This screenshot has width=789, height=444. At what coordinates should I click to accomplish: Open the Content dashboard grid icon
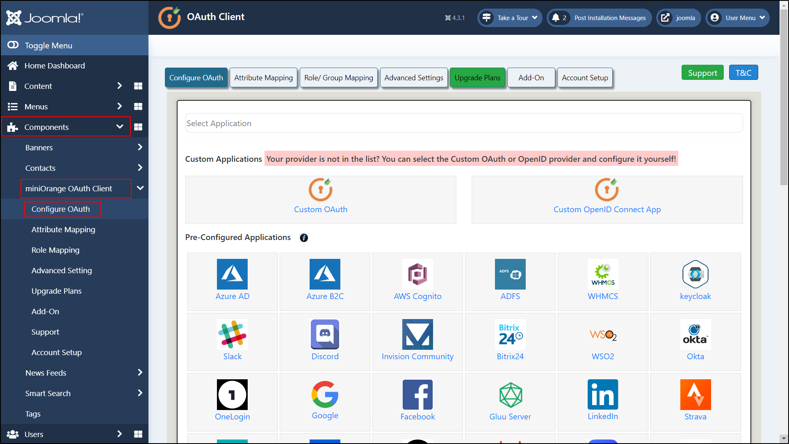pos(138,86)
